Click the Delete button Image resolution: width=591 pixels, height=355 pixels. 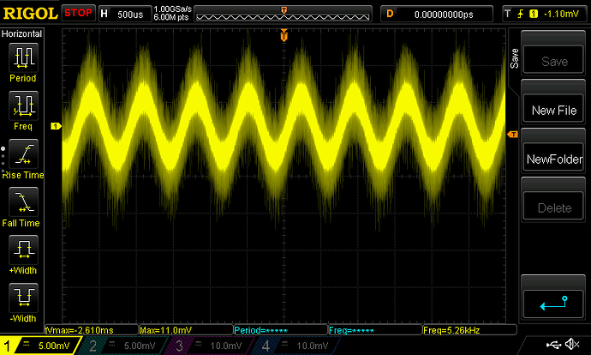[553, 207]
